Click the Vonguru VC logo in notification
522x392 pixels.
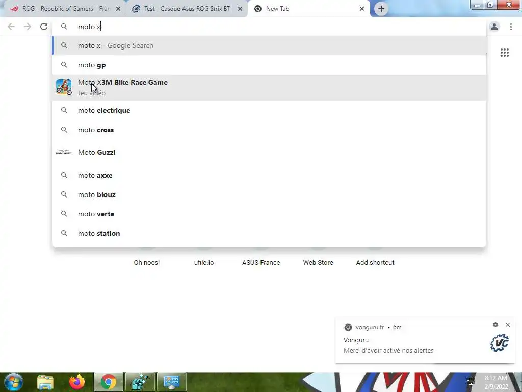pyautogui.click(x=500, y=342)
